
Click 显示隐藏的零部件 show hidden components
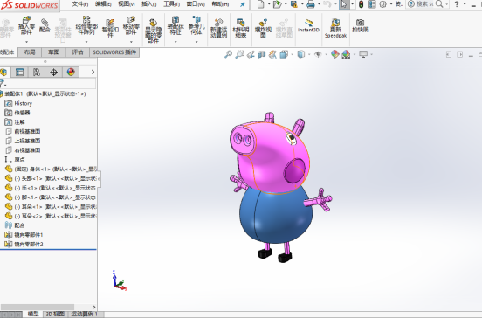(153, 31)
